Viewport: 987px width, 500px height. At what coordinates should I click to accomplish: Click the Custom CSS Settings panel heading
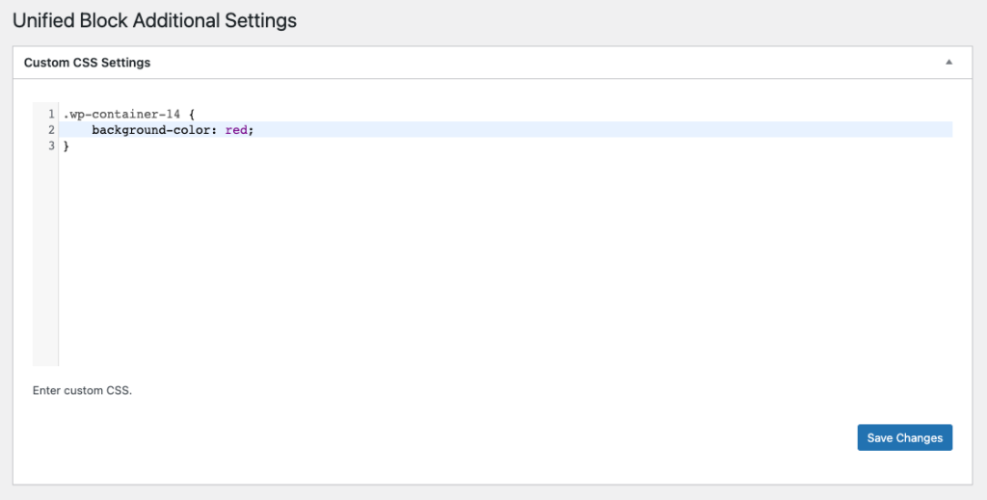pos(87,63)
